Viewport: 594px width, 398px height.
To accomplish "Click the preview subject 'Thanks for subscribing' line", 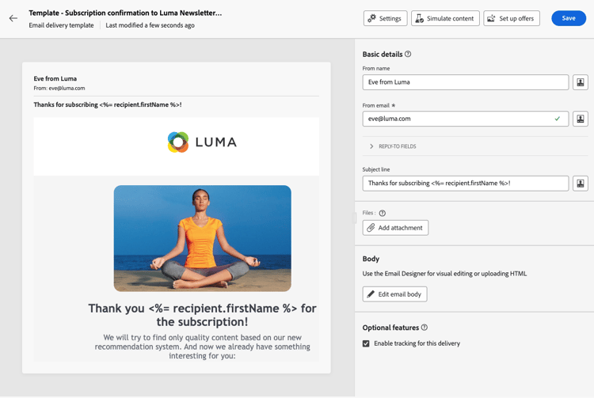I will [108, 104].
